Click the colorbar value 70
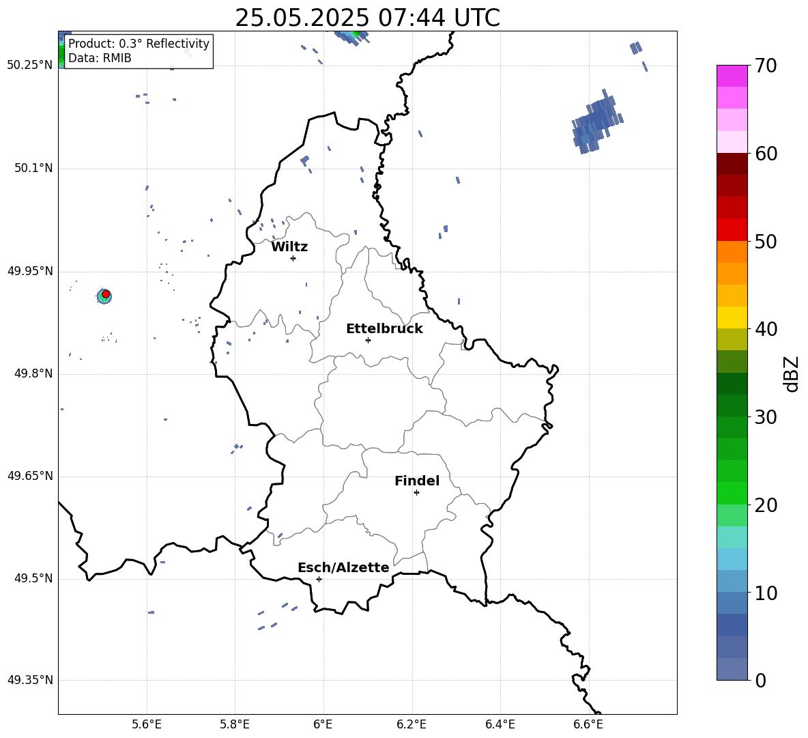 coord(765,66)
